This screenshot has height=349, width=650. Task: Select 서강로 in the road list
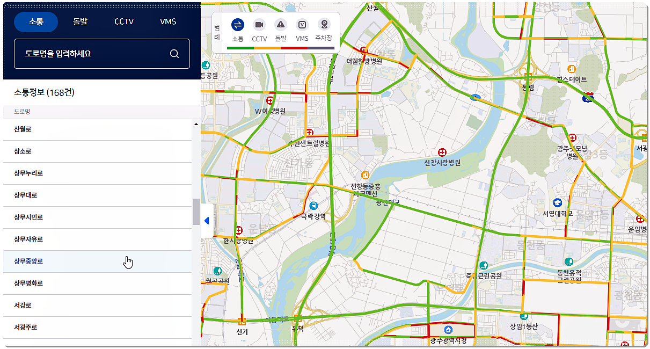(98, 306)
